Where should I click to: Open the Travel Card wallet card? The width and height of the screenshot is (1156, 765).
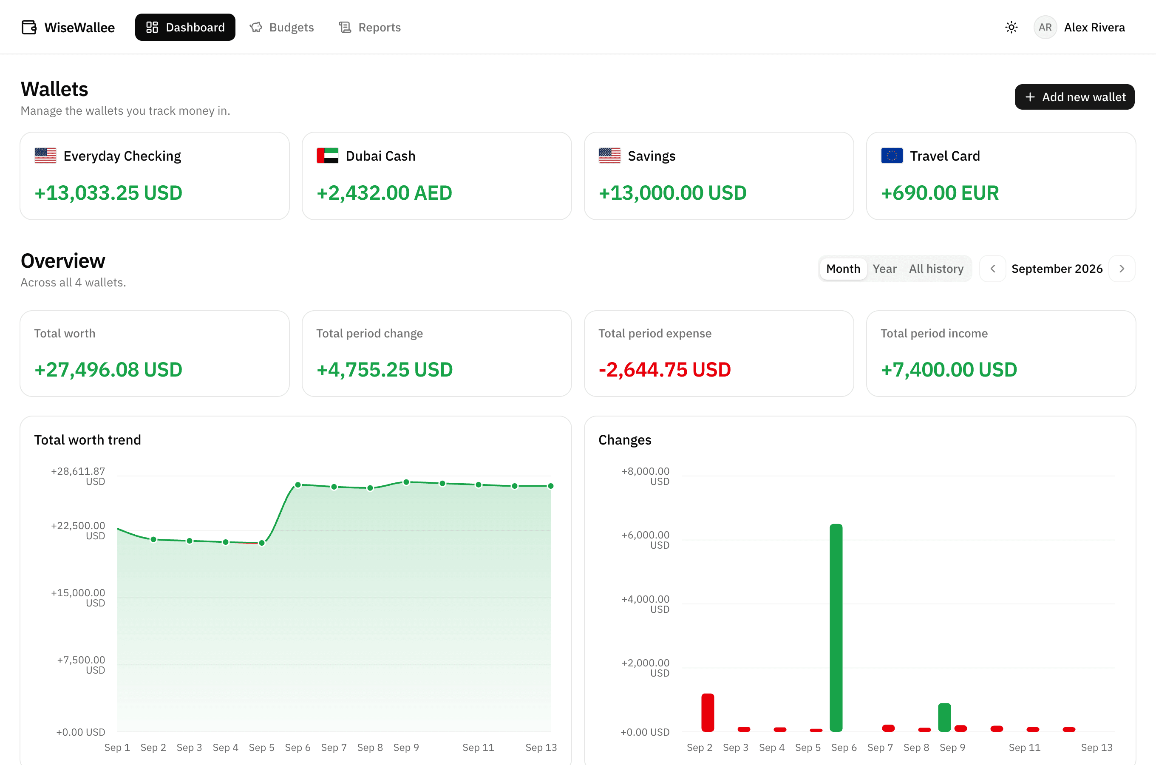point(1001,176)
